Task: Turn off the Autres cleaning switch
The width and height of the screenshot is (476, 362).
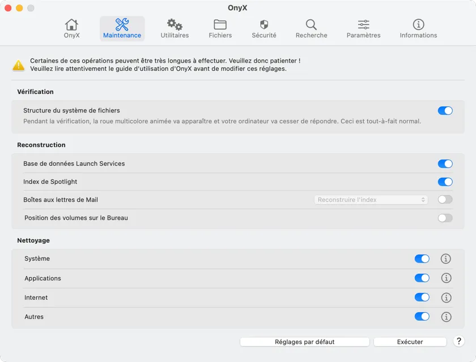Action: 422,317
